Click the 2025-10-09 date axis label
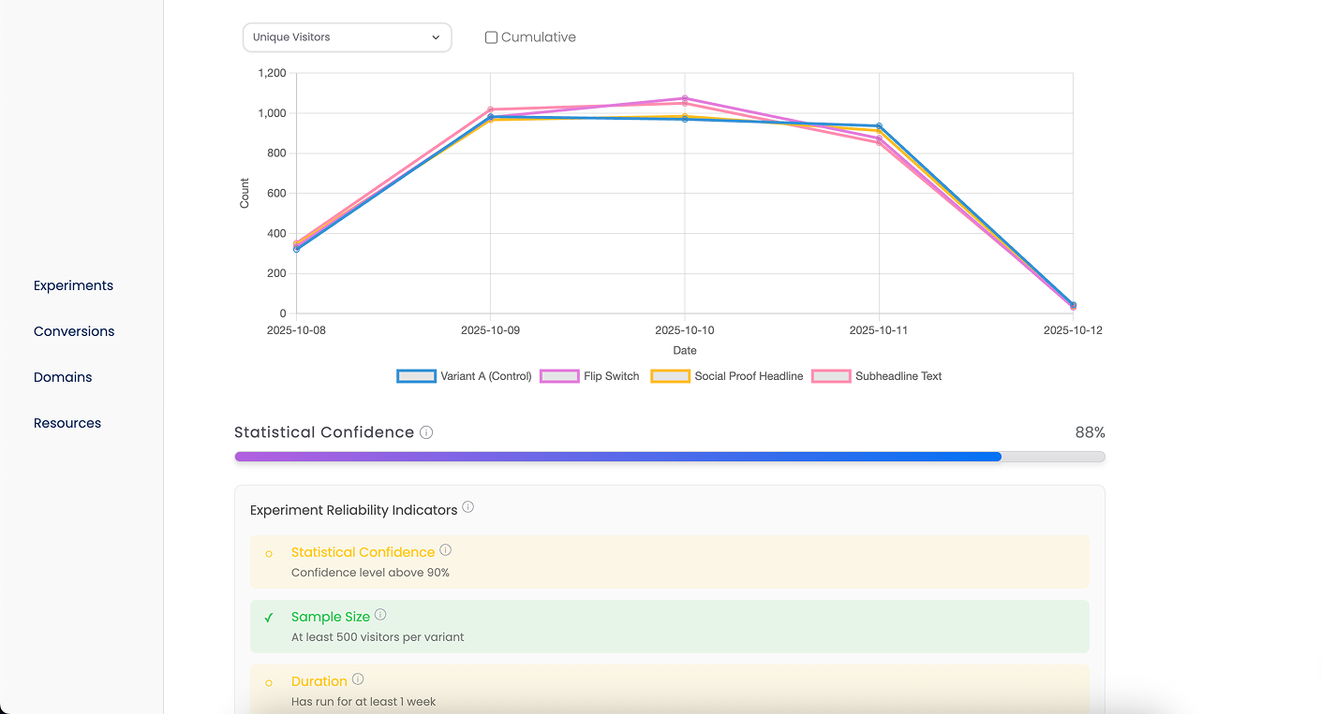This screenshot has height=714, width=1321. tap(491, 330)
